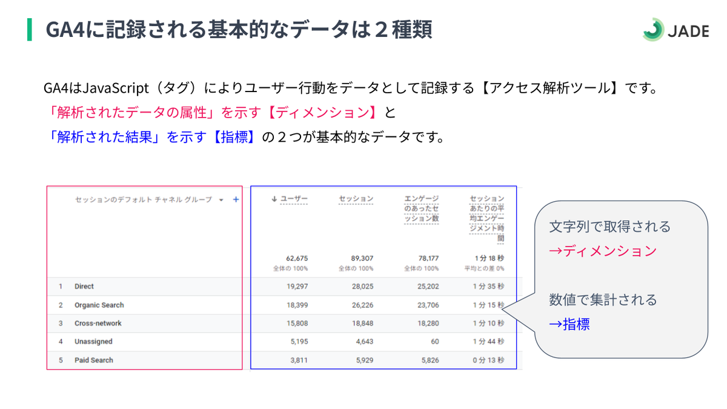Click the Organic Search users cell 18,399

297,305
